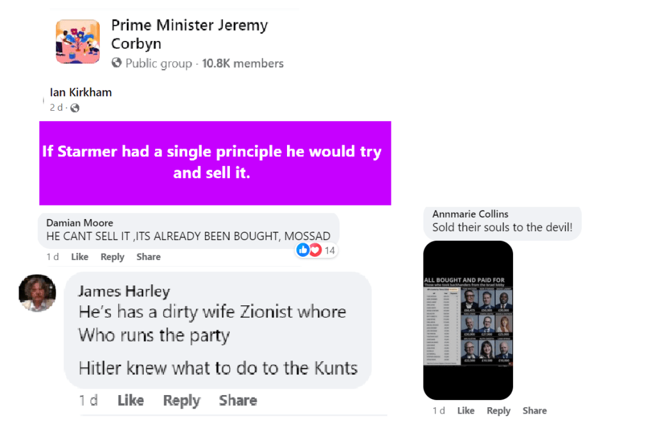Open the image attached to Annmarie Collins' comment

click(x=468, y=320)
